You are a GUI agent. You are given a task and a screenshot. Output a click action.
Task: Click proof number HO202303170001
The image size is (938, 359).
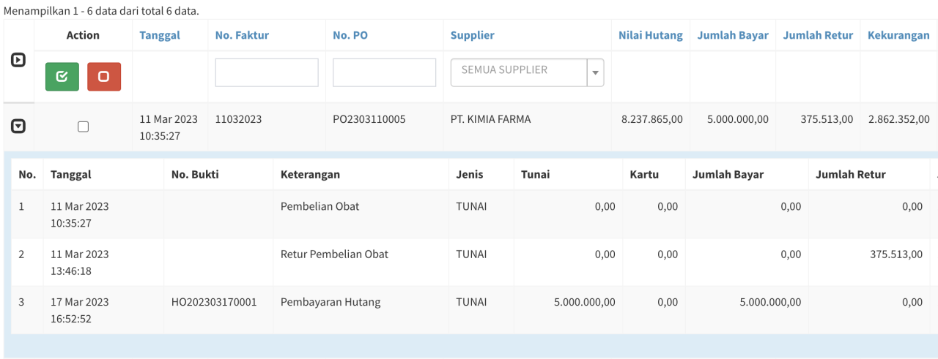click(x=214, y=302)
